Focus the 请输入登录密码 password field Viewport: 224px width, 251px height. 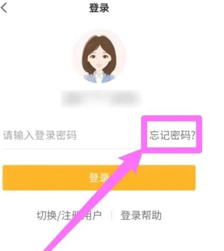click(71, 135)
